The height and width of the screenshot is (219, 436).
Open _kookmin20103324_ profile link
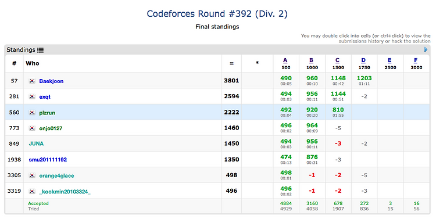(x=65, y=192)
